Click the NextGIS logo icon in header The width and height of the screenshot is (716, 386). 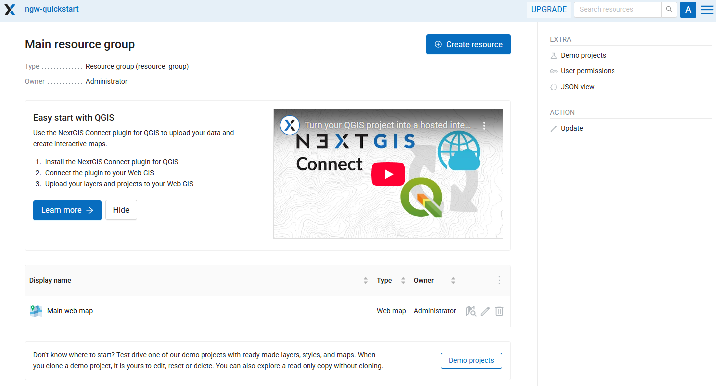[10, 10]
